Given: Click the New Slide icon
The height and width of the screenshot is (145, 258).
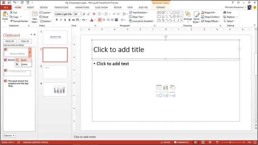Looking at the screenshot, I should tap(35, 14).
